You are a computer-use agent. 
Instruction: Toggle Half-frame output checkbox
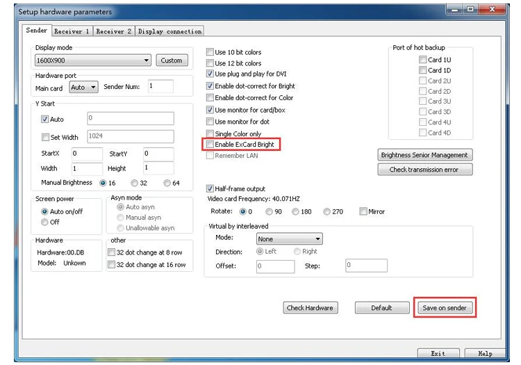pyautogui.click(x=210, y=188)
